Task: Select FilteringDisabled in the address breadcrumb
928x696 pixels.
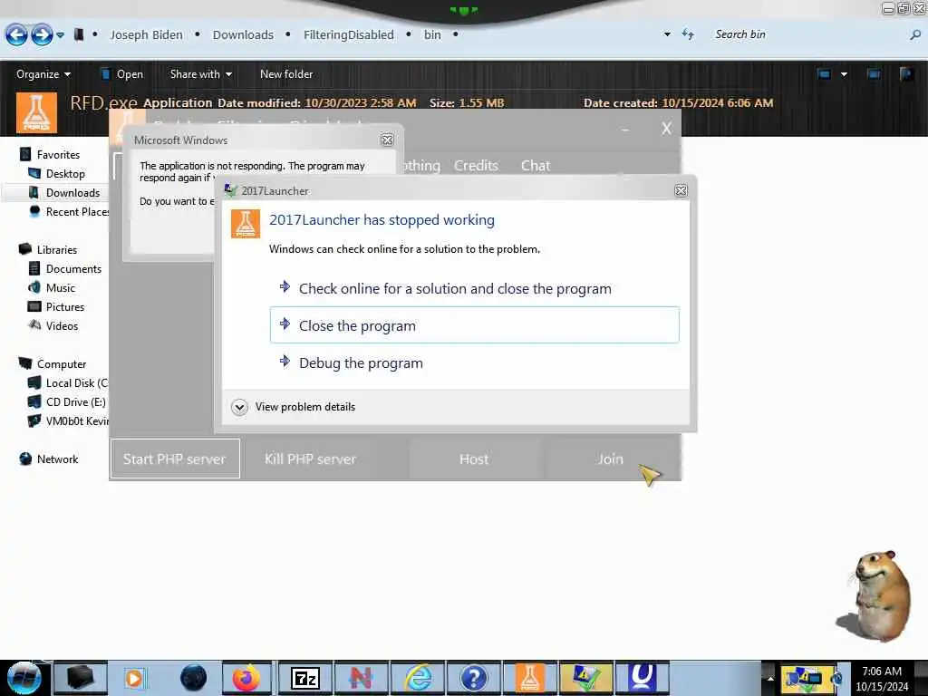Action: tap(349, 35)
